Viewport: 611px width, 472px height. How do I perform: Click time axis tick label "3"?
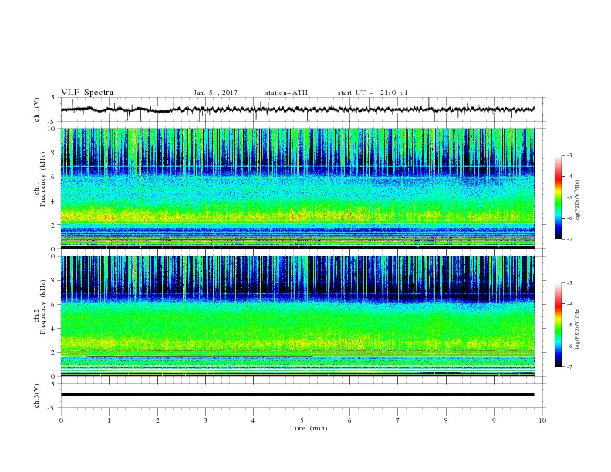pyautogui.click(x=205, y=420)
